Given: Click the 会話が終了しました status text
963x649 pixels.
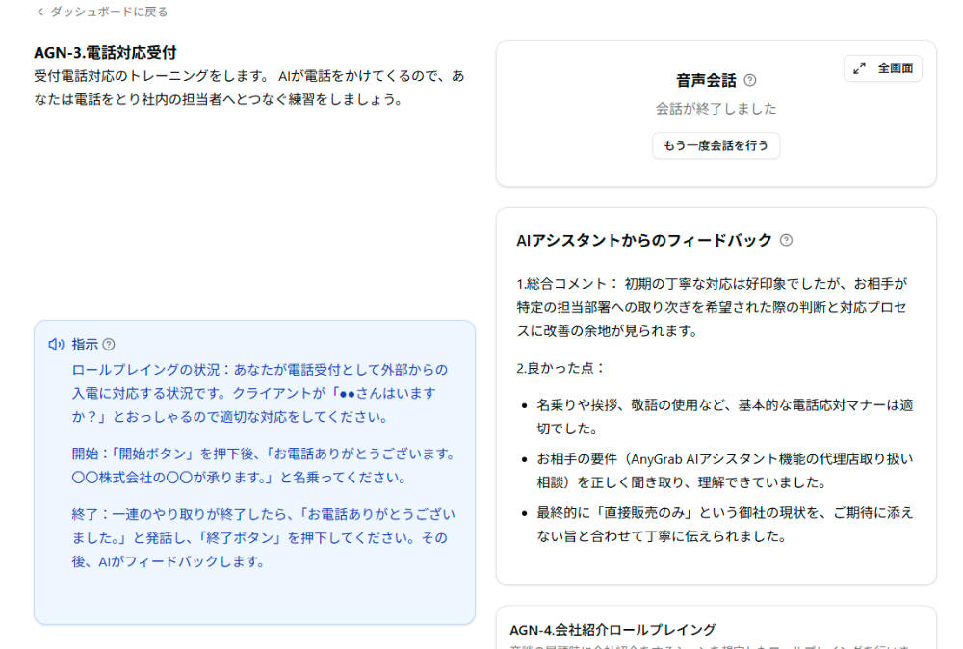Looking at the screenshot, I should 716,109.
